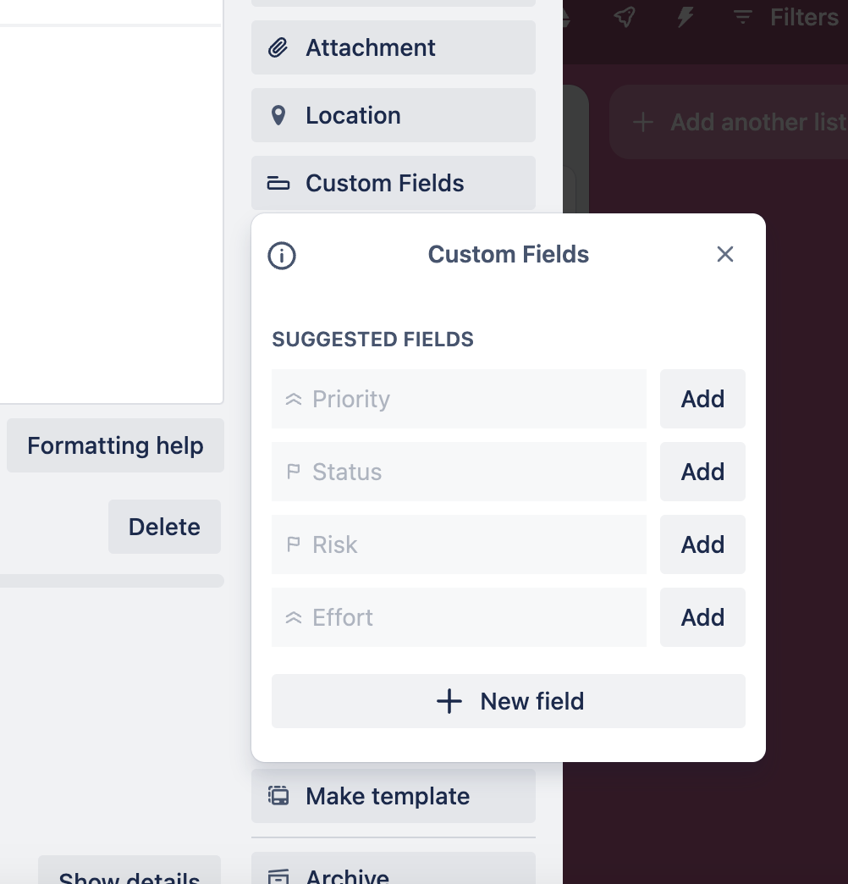Viewport: 848px width, 884px height.
Task: Close the Custom Fields popup
Action: [x=724, y=254]
